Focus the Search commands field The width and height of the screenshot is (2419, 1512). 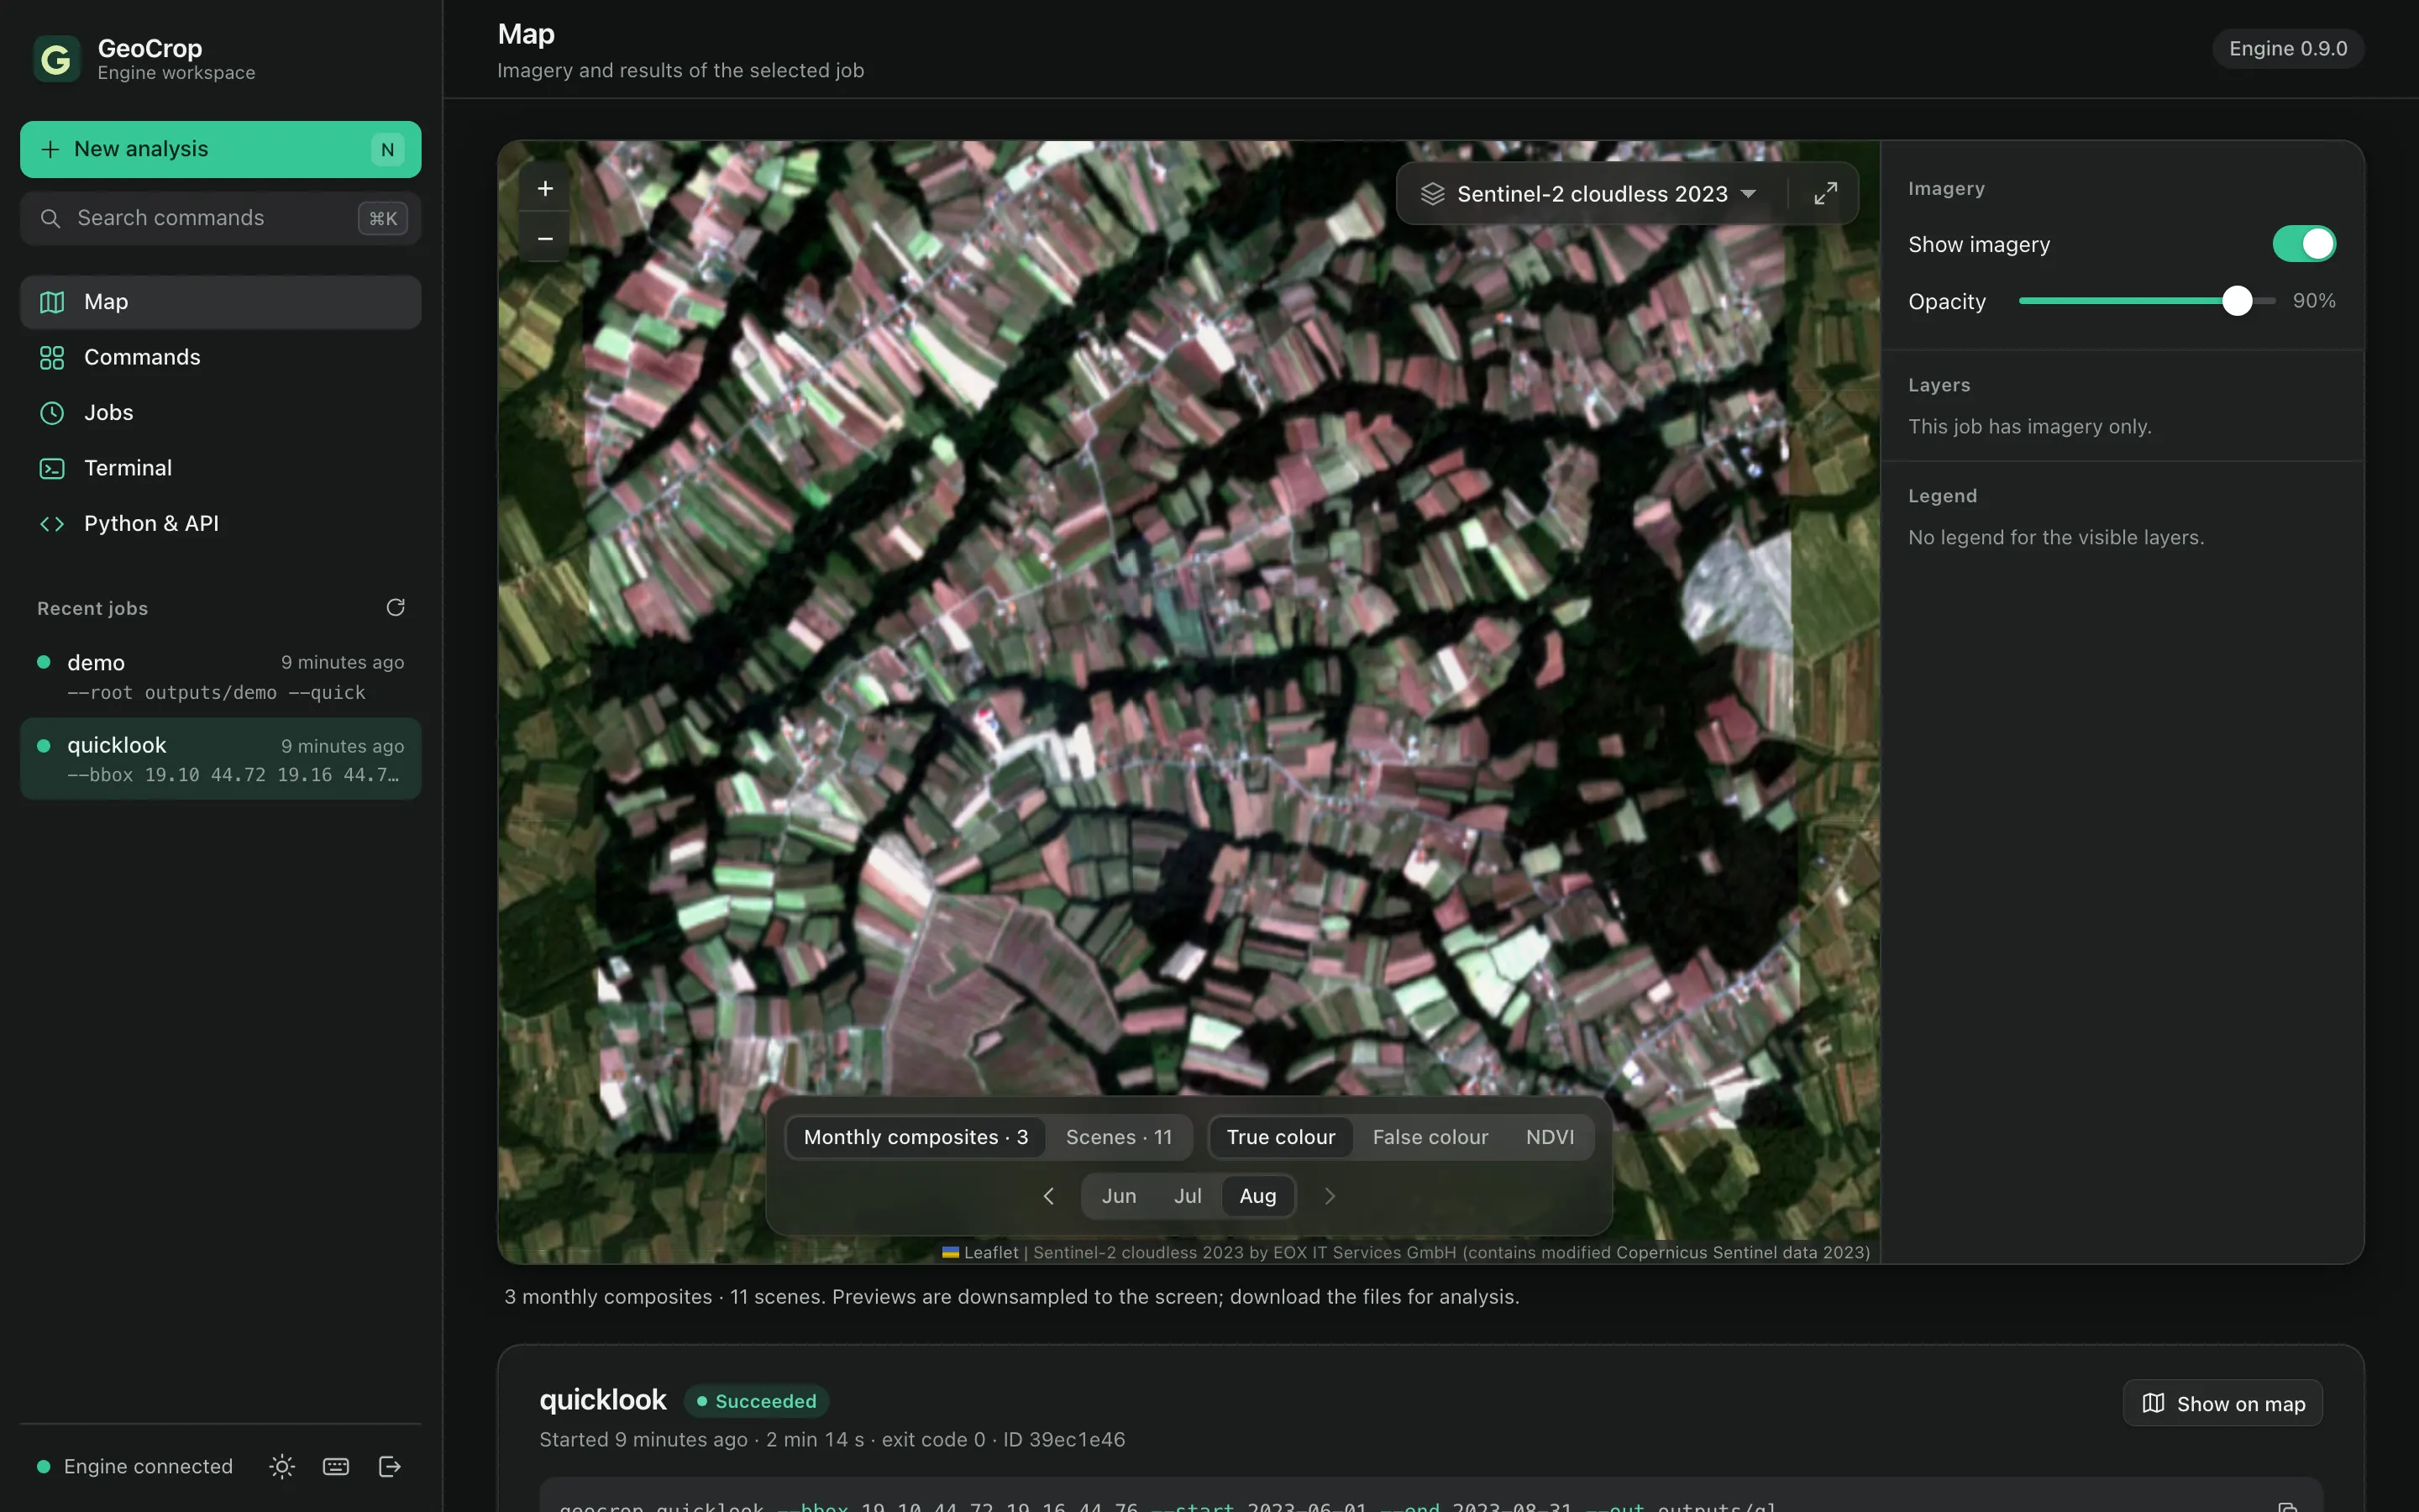(221, 218)
